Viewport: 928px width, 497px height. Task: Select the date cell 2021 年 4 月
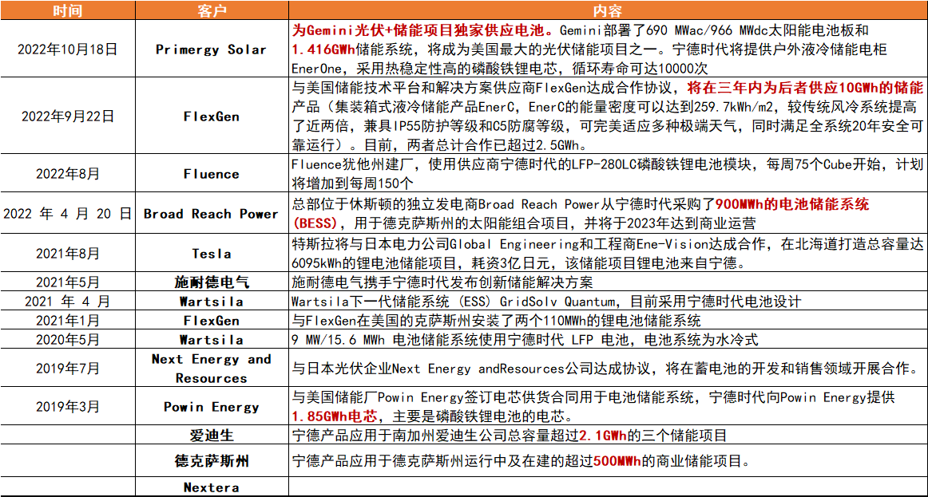coord(67,302)
